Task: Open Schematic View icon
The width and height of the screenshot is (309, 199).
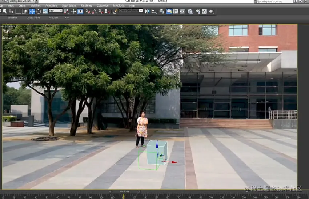Action: [x=182, y=11]
